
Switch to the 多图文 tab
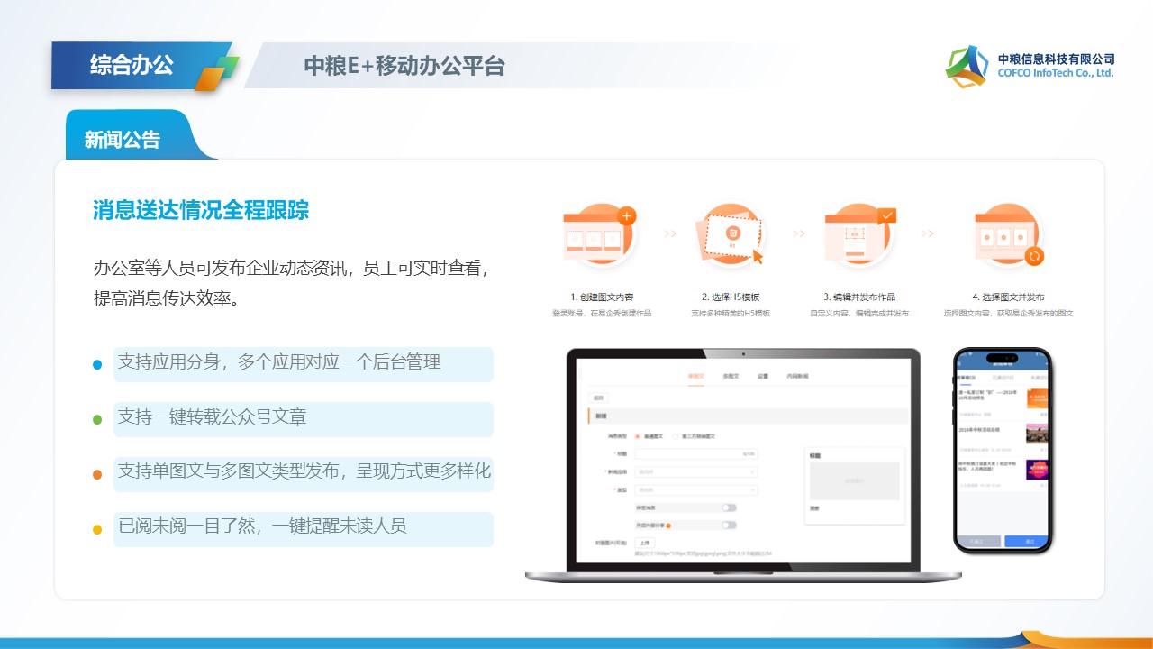pos(731,376)
